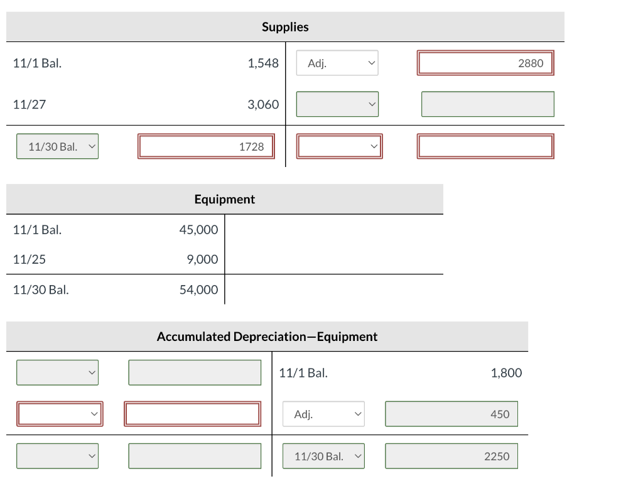The height and width of the screenshot is (486, 643).
Task: Open the blank dropdown at bottom of Supplies credit side
Action: (x=339, y=146)
